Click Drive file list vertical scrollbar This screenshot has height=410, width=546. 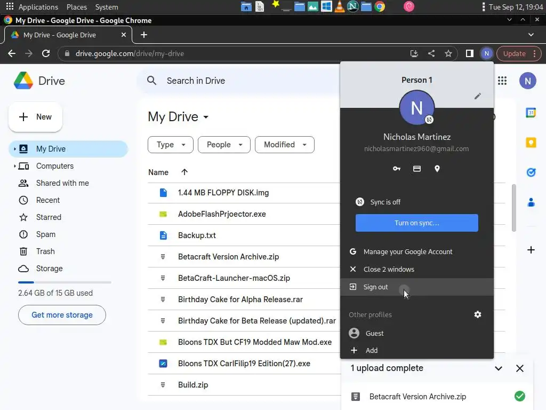(513, 208)
